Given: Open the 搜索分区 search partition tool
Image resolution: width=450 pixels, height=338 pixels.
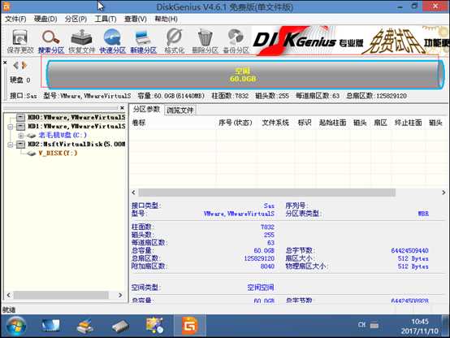Looking at the screenshot, I should [51, 41].
